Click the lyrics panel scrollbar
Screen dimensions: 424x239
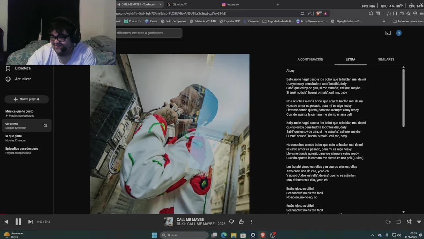403,98
